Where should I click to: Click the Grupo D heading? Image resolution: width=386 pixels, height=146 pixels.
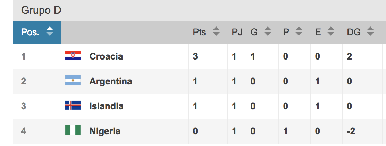[41, 10]
